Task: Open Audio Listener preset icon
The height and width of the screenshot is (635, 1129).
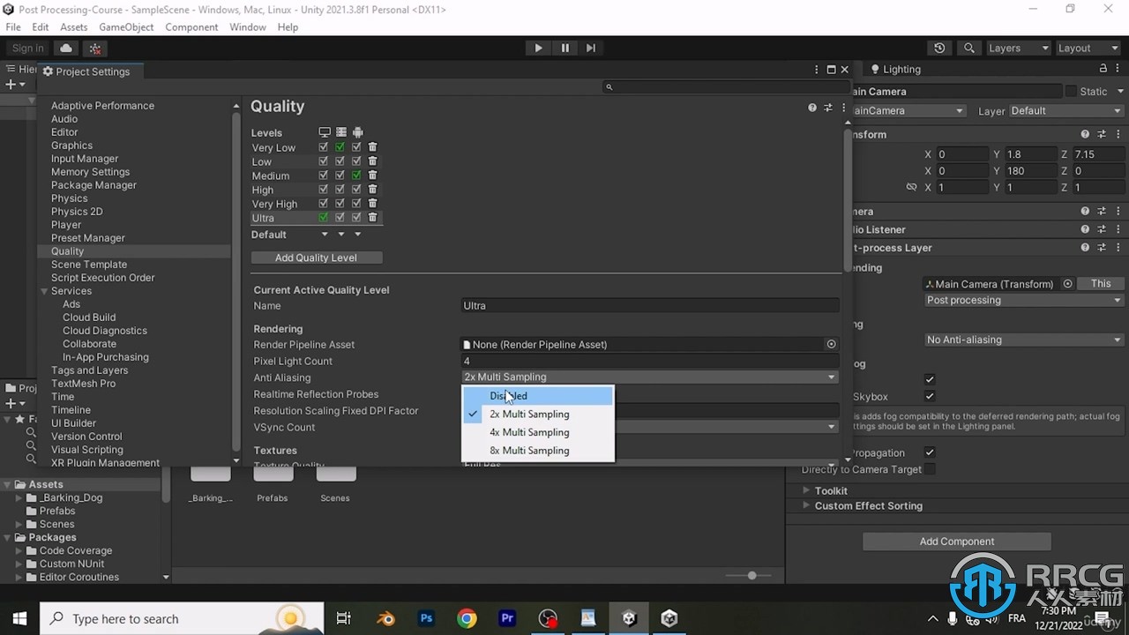Action: (x=1102, y=229)
